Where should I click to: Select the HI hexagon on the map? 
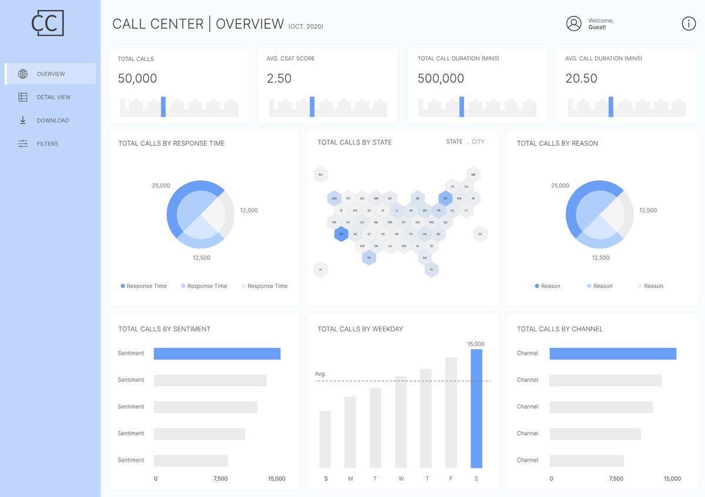pyautogui.click(x=320, y=270)
